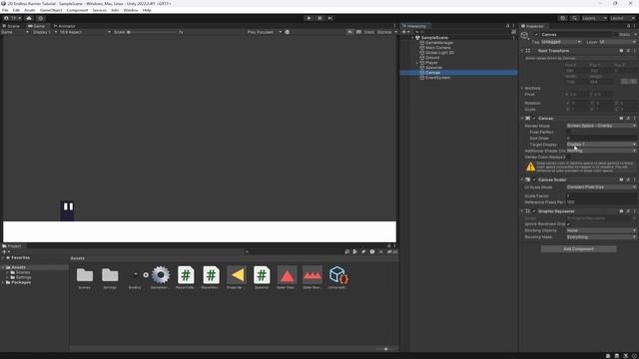Open the Target Display dropdown
639x359 pixels.
(x=601, y=145)
